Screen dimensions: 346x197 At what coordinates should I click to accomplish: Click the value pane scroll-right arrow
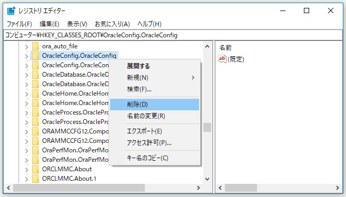[338, 188]
